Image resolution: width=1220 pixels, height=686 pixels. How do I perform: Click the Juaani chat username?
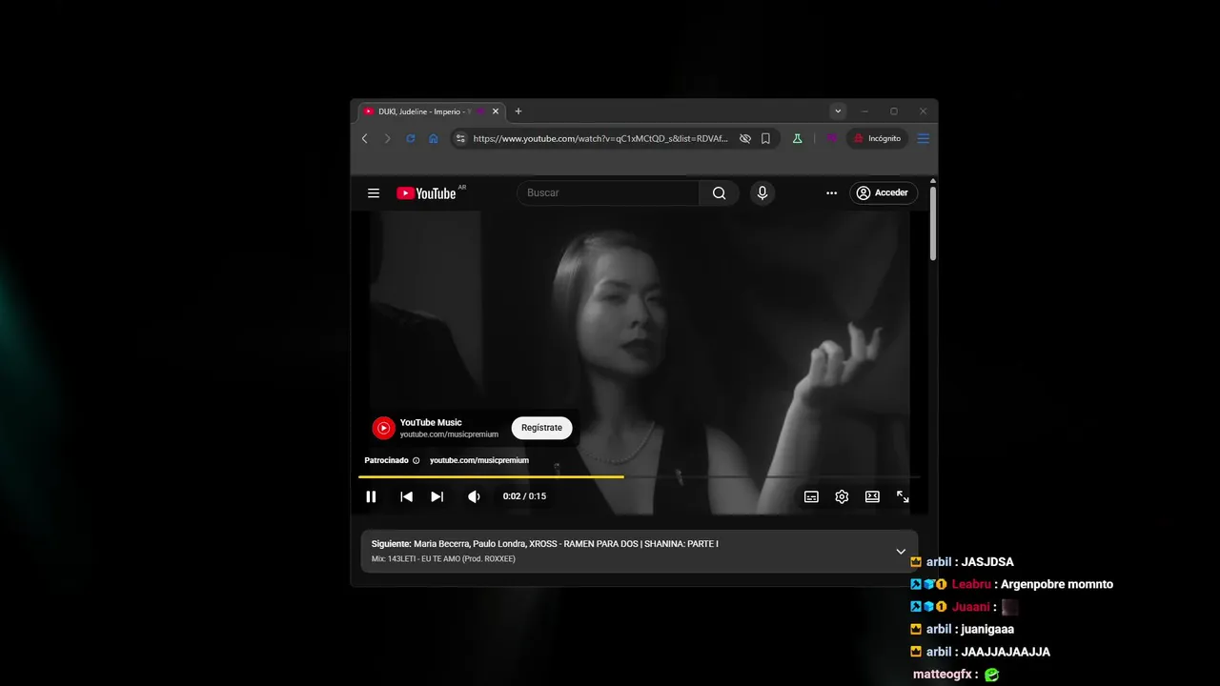(x=970, y=607)
